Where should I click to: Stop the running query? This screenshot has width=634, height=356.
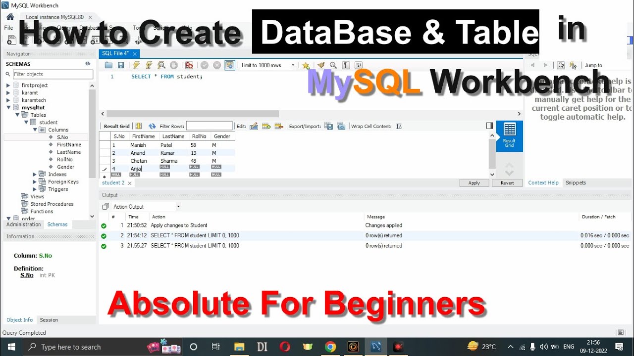click(x=174, y=65)
